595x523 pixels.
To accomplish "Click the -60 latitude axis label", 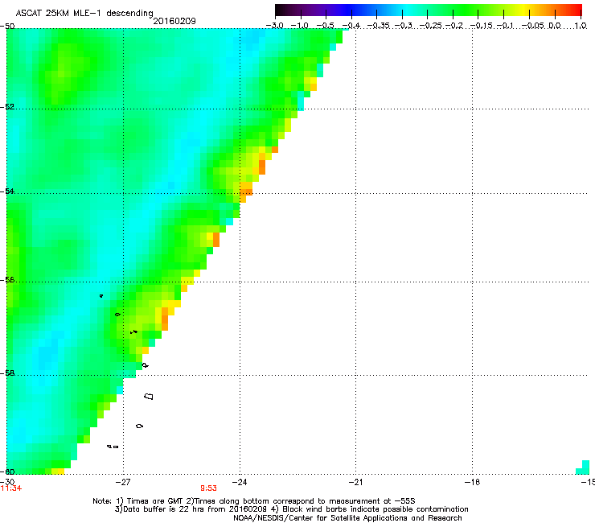I will [7, 472].
